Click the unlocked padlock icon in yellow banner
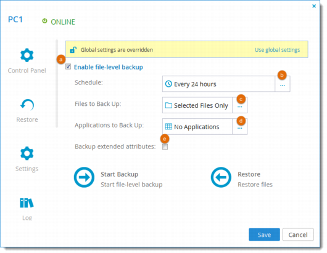 coord(73,50)
